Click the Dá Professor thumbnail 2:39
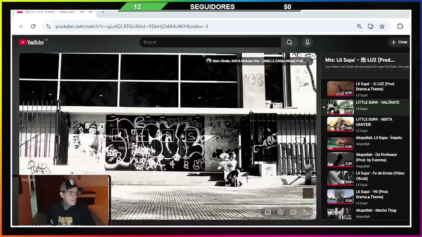The width and height of the screenshot is (422, 237). (340, 159)
